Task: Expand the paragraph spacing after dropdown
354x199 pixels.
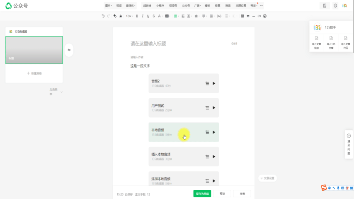Action: (x=204, y=16)
